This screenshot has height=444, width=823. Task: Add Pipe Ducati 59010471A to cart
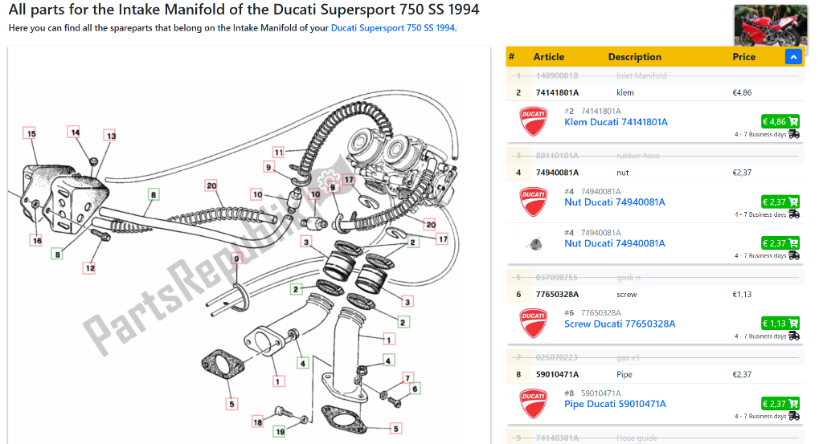coord(780,404)
